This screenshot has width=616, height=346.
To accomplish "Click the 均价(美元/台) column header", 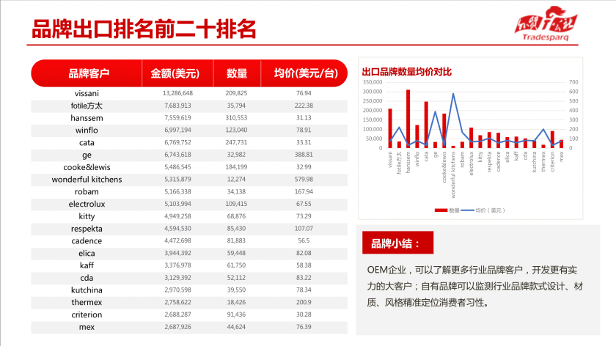I will point(302,73).
